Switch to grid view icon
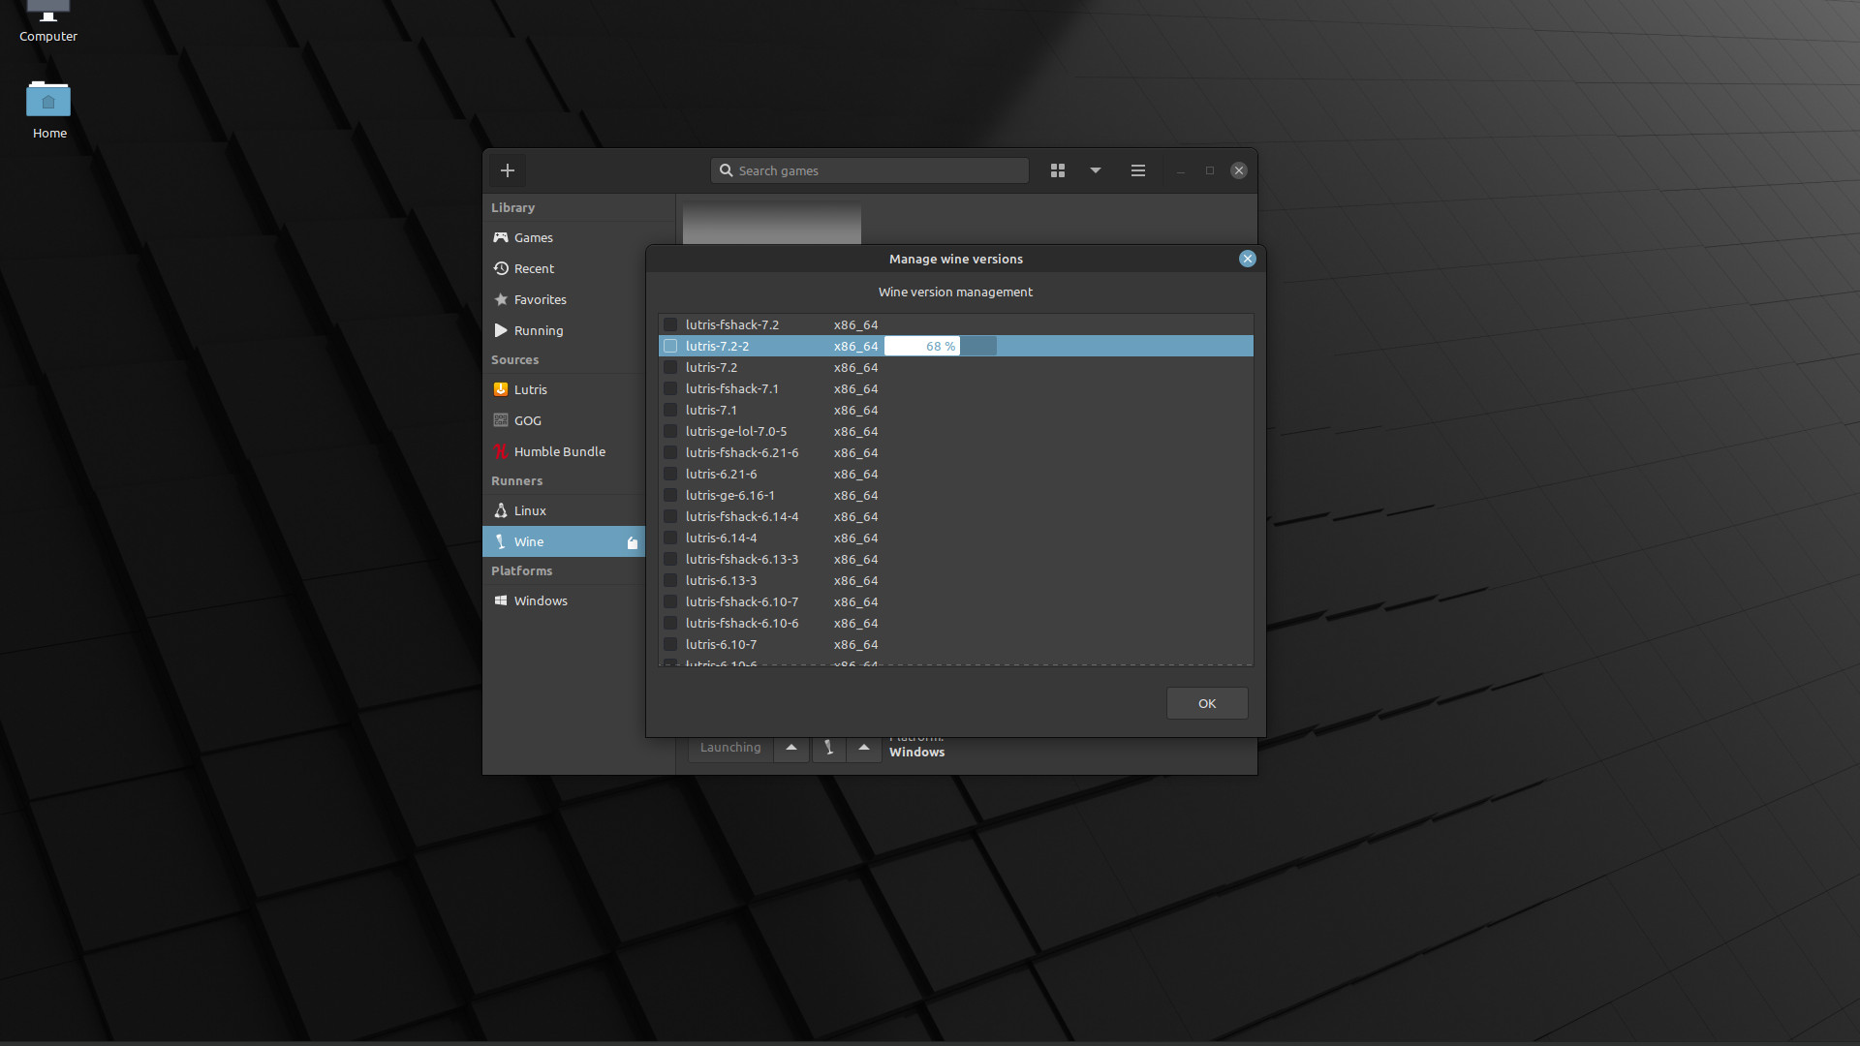 point(1058,170)
